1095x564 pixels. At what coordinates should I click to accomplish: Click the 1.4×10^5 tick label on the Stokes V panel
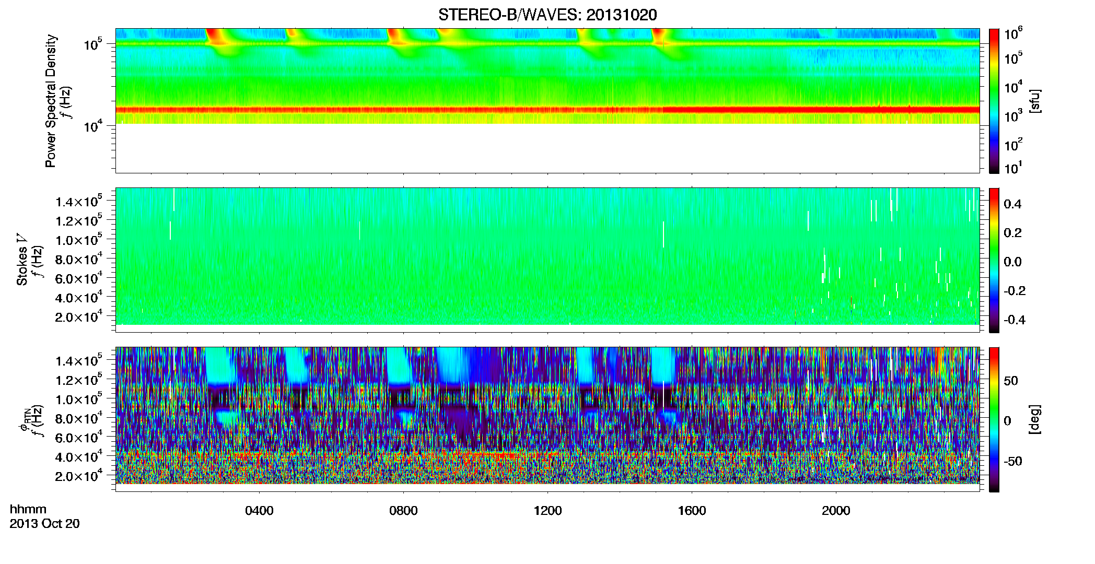[x=78, y=201]
